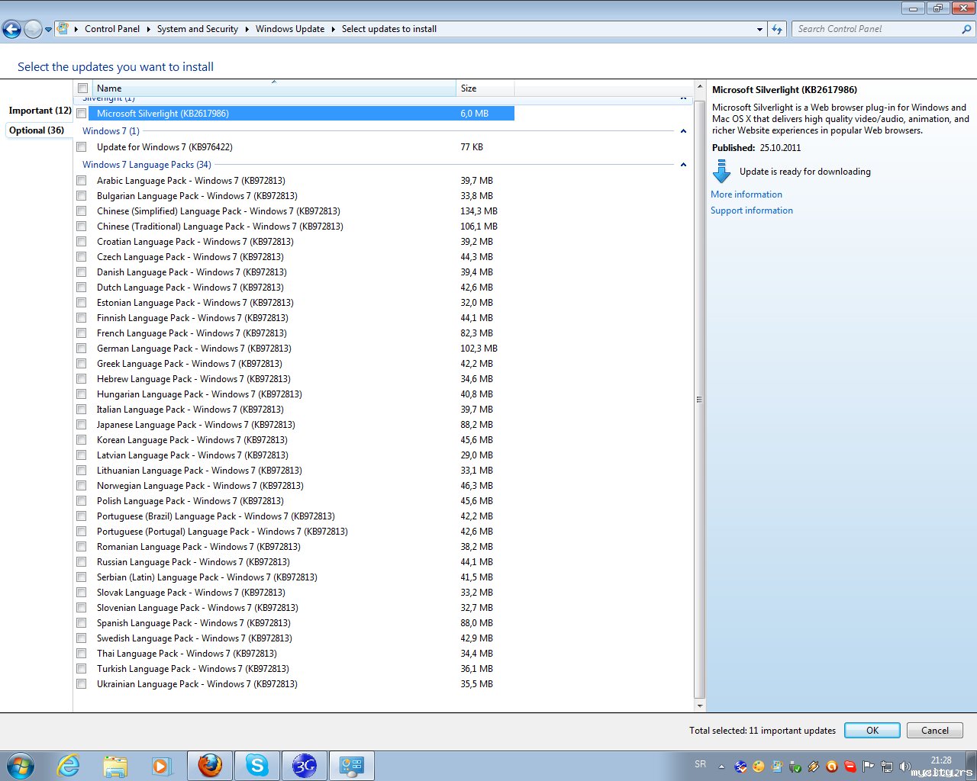Image resolution: width=977 pixels, height=781 pixels.
Task: Open the network connection tray icon
Action: click(x=887, y=767)
